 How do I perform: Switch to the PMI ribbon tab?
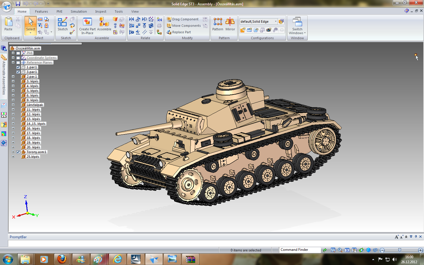click(x=59, y=11)
